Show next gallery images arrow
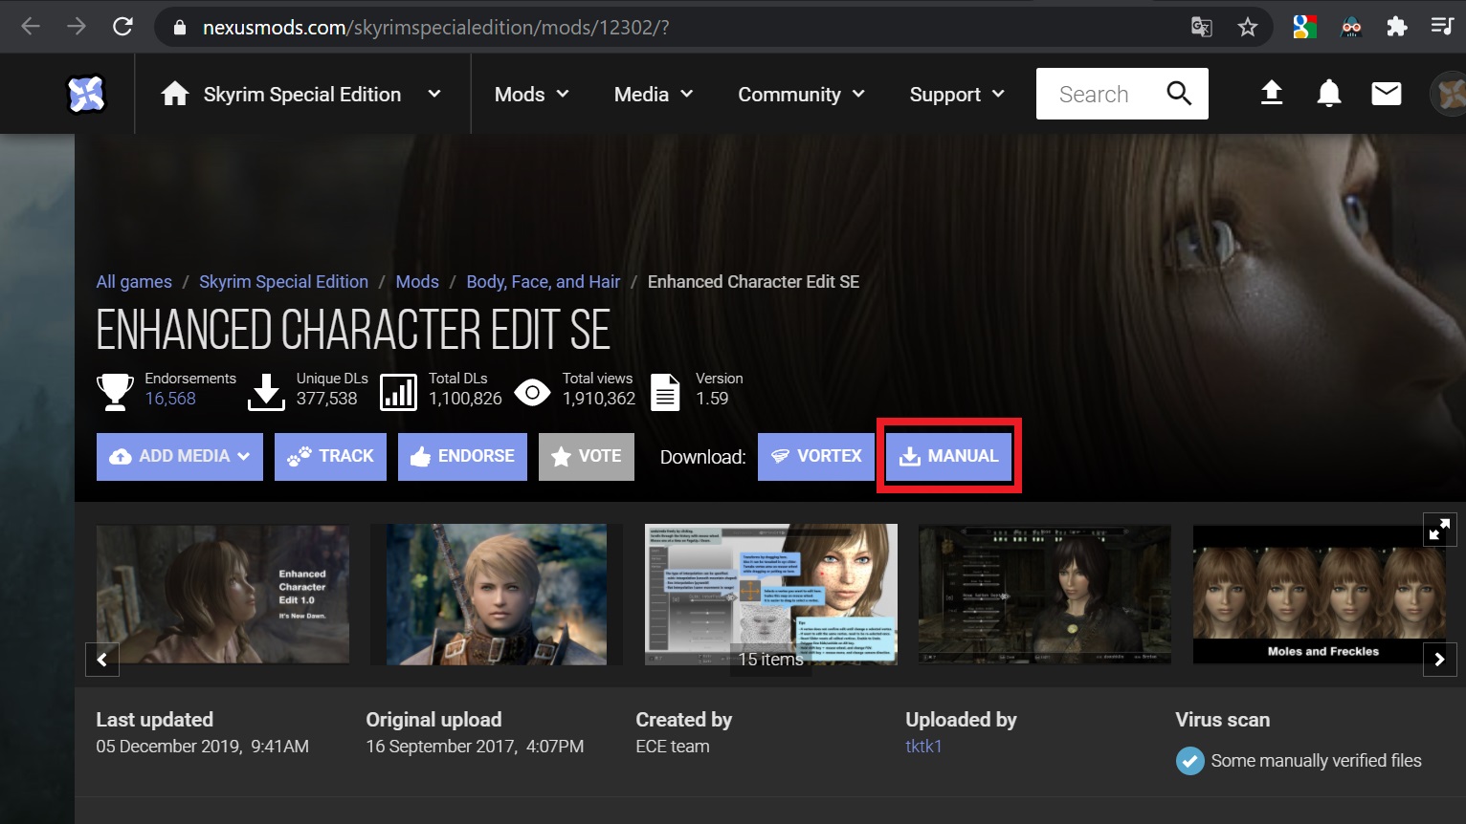 (1439, 659)
